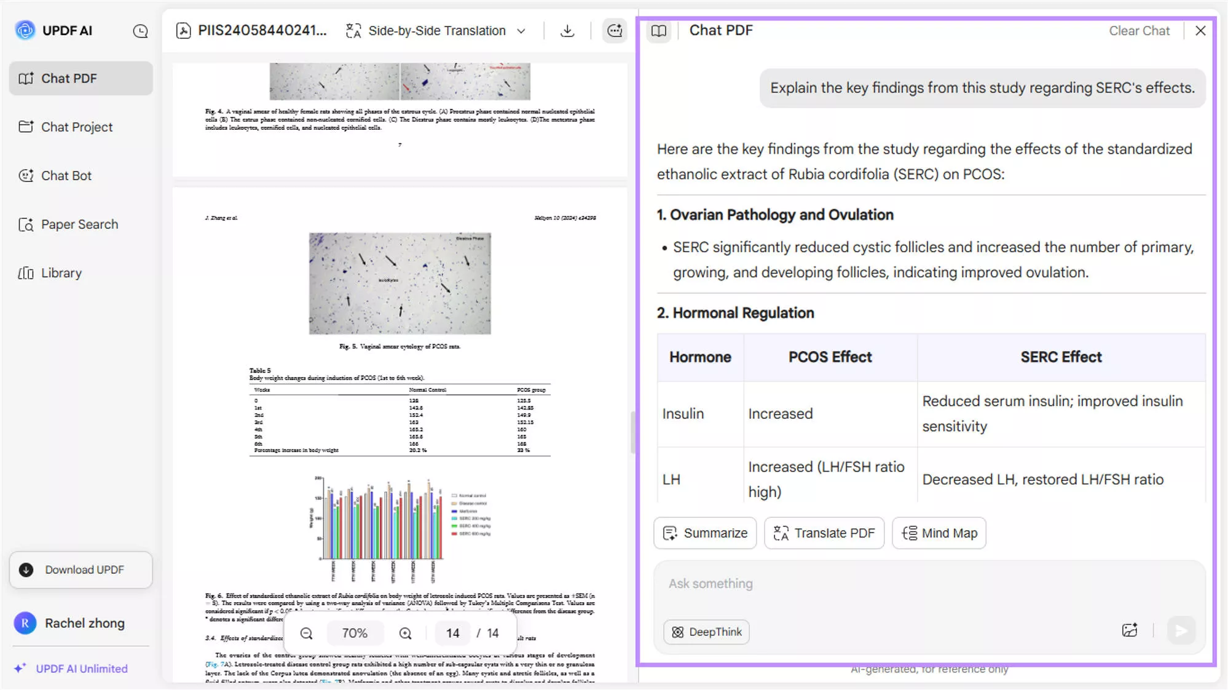Click the page number 14 field
Image resolution: width=1228 pixels, height=690 pixels.
point(453,633)
